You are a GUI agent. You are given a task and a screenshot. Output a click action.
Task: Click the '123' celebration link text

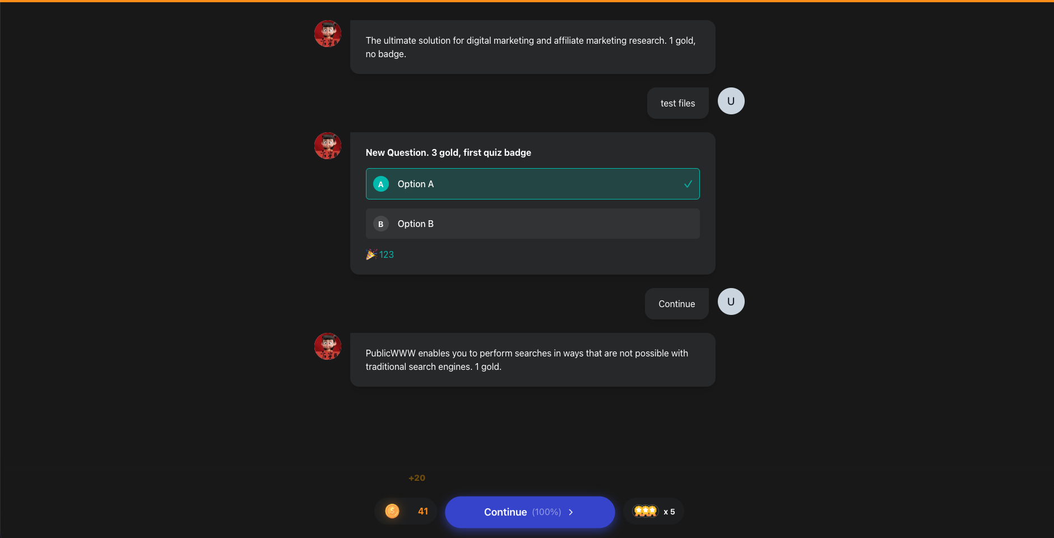386,254
